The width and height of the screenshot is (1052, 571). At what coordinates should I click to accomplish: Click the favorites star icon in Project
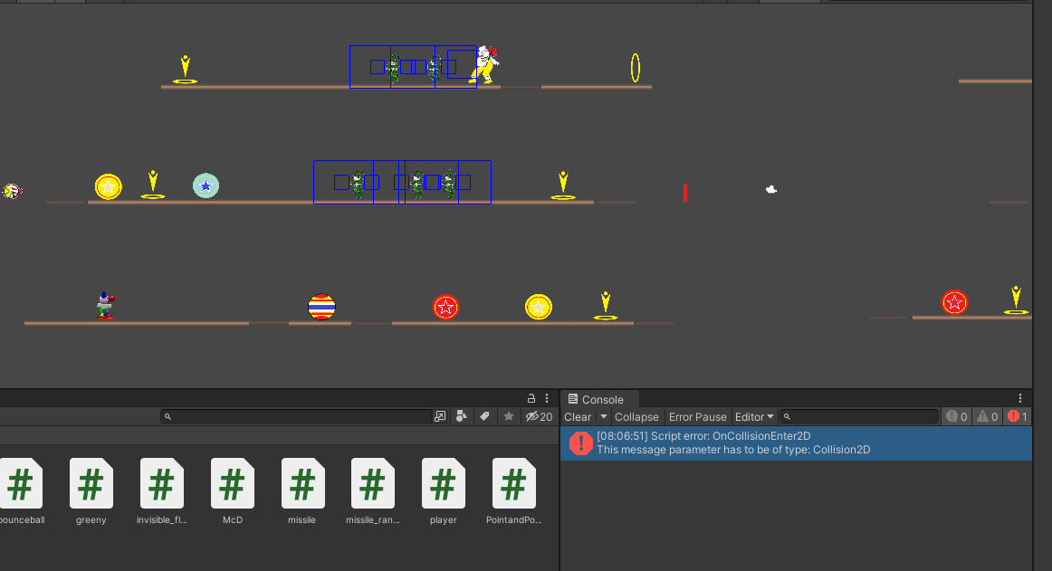coord(509,416)
